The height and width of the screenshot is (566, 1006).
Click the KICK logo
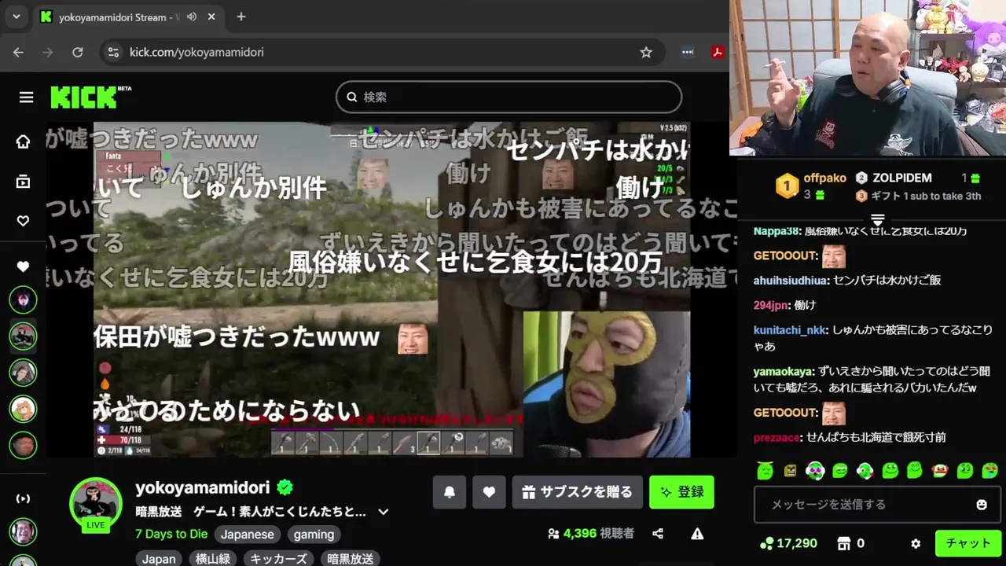pyautogui.click(x=83, y=97)
